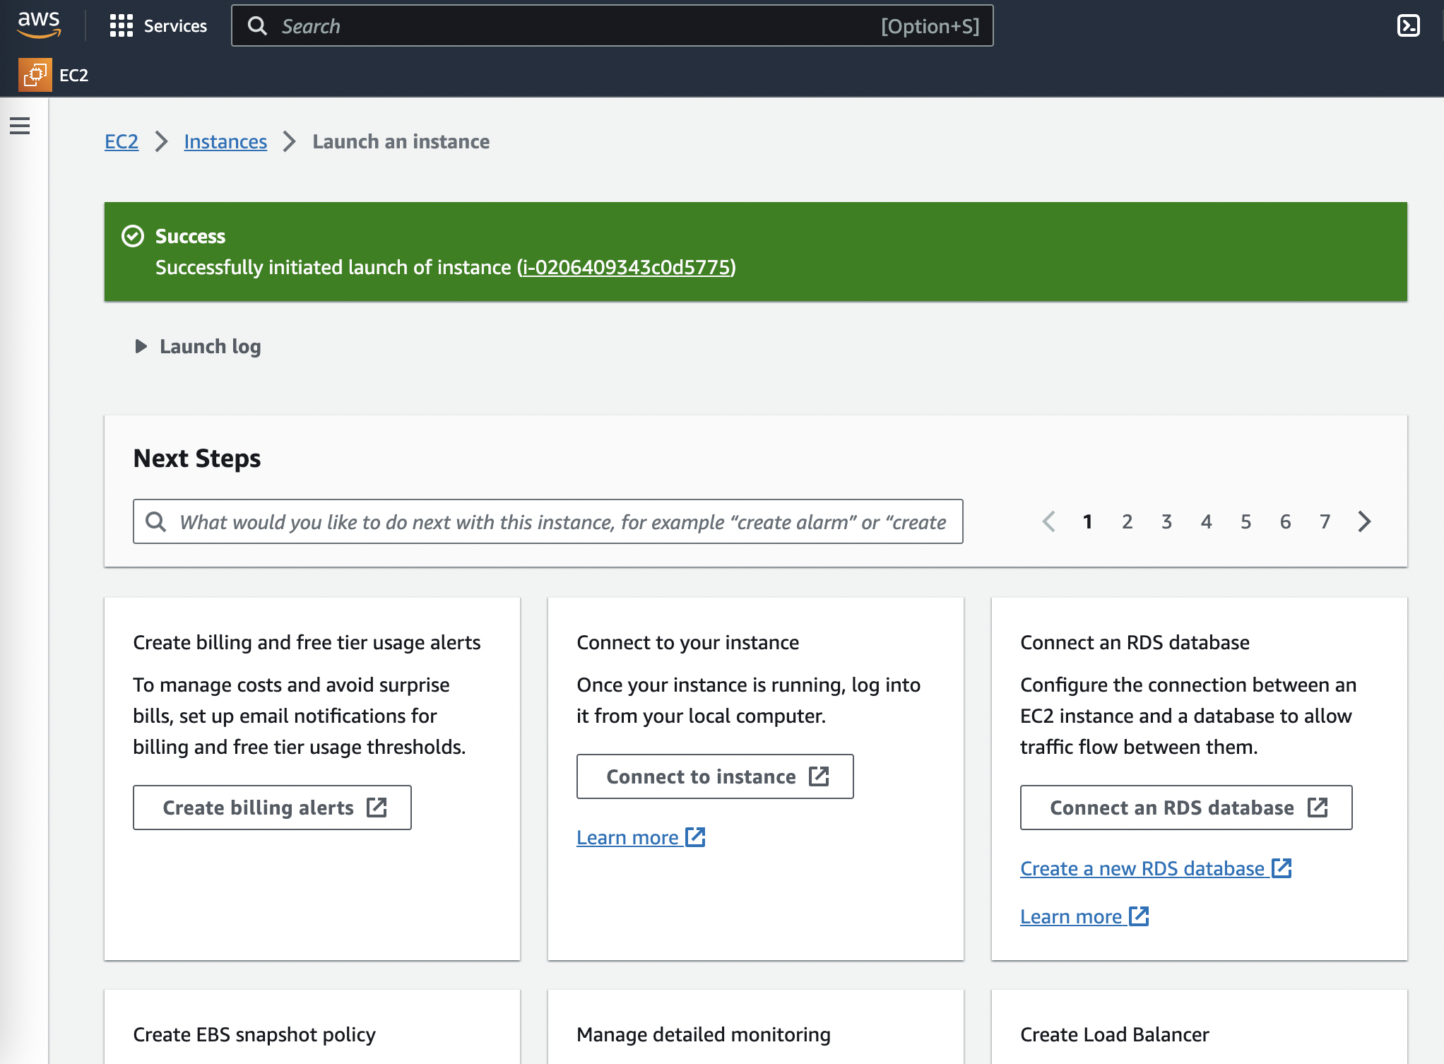Image resolution: width=1444 pixels, height=1064 pixels.
Task: Open the instance ID link i-0206409343c0d5775
Action: click(626, 267)
